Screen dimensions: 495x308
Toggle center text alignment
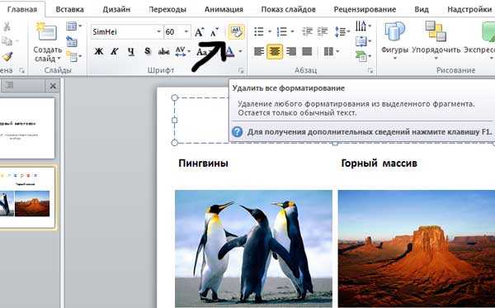(x=275, y=51)
